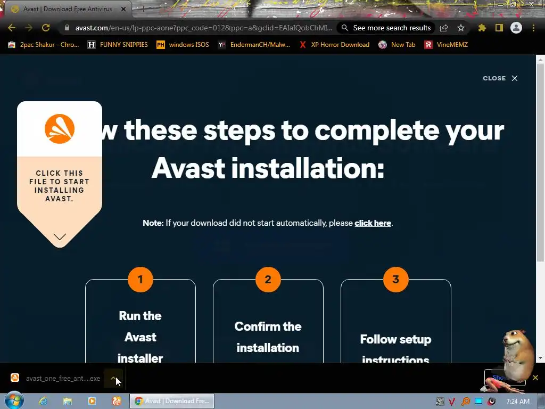Click the blue monitor tray icon
545x409 pixels.
(x=478, y=402)
